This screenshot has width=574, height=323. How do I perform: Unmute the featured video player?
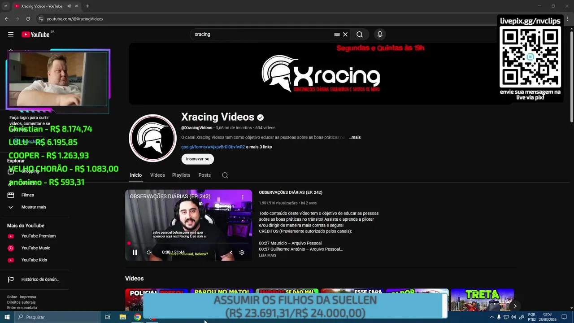(149, 253)
